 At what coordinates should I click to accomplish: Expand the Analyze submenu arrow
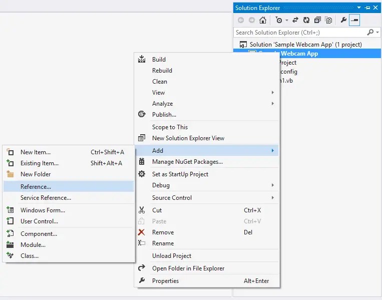(x=273, y=104)
